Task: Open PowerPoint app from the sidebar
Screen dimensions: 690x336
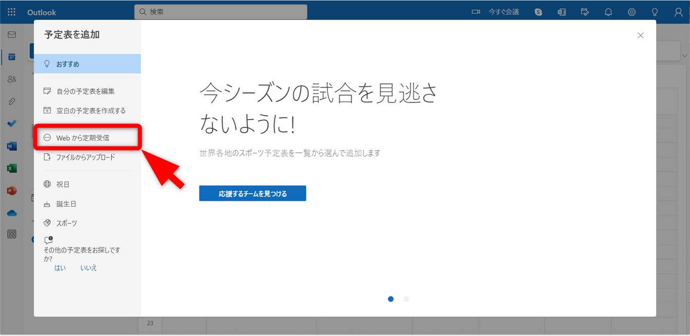Action: click(11, 191)
